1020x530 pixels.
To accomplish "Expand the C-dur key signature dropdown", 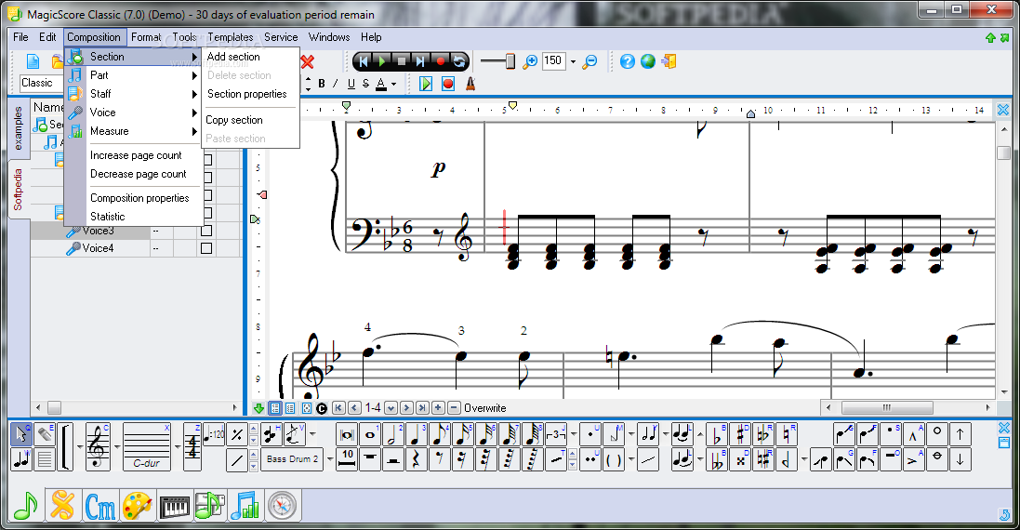I will pyautogui.click(x=177, y=446).
